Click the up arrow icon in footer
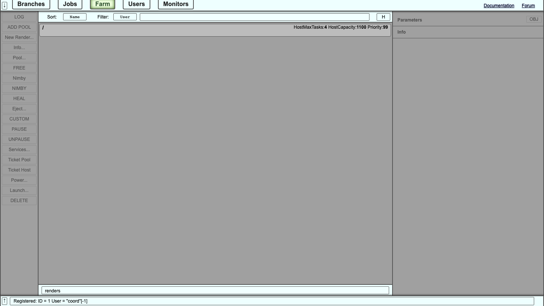 5,301
